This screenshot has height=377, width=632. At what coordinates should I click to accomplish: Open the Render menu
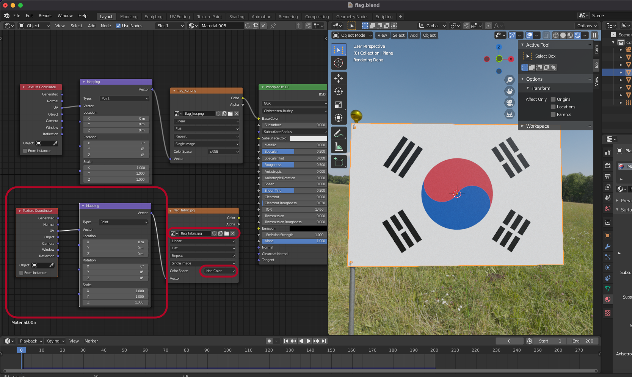pyautogui.click(x=45, y=16)
